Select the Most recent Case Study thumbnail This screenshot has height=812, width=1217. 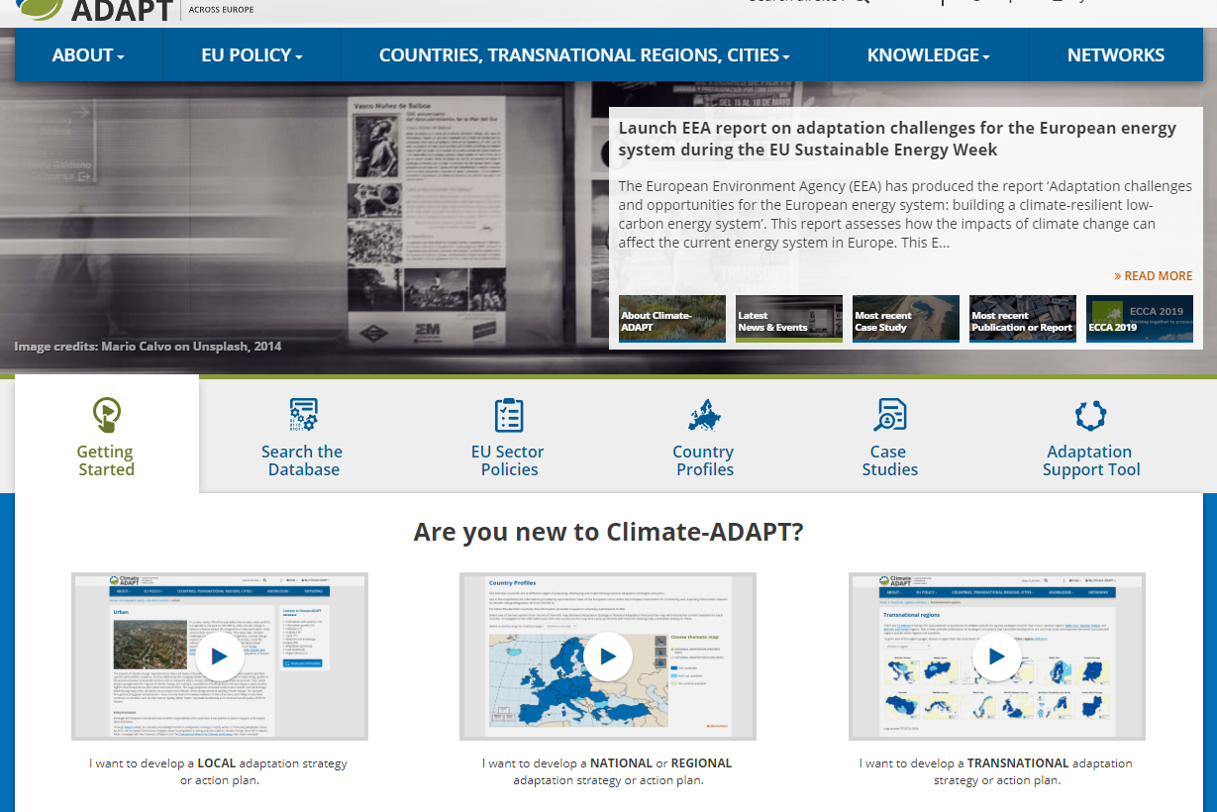coord(906,319)
